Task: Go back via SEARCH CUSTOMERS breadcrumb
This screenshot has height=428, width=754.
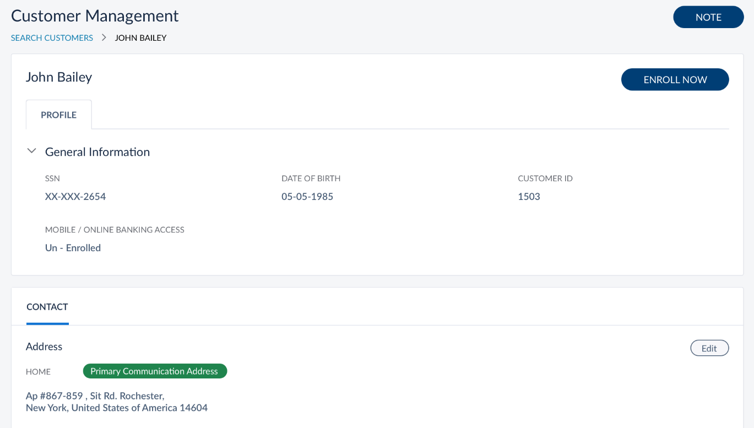Action: pos(52,38)
